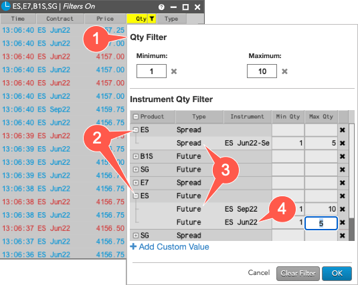Open the help question mark icon
This screenshot has height=285, width=358.
pos(161,7)
